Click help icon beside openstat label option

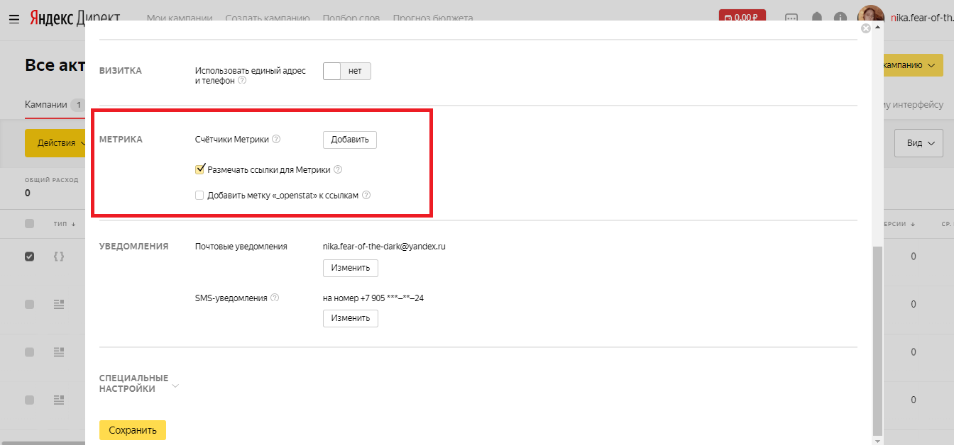pyautogui.click(x=366, y=196)
